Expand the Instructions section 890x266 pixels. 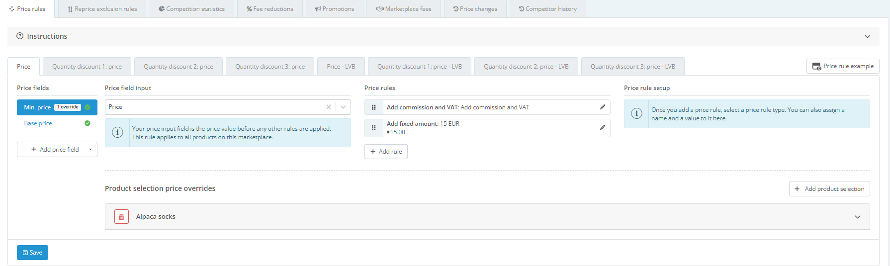coord(867,36)
